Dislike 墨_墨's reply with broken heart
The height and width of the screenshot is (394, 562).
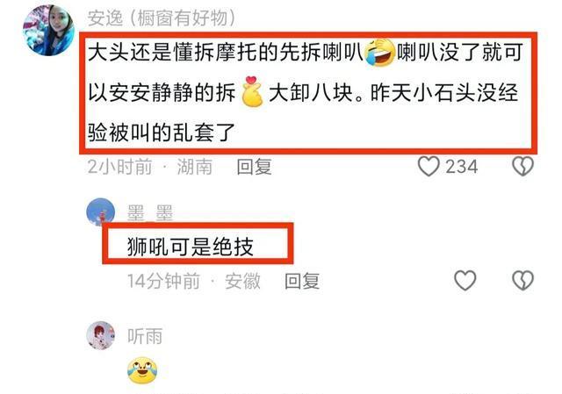coord(523,280)
